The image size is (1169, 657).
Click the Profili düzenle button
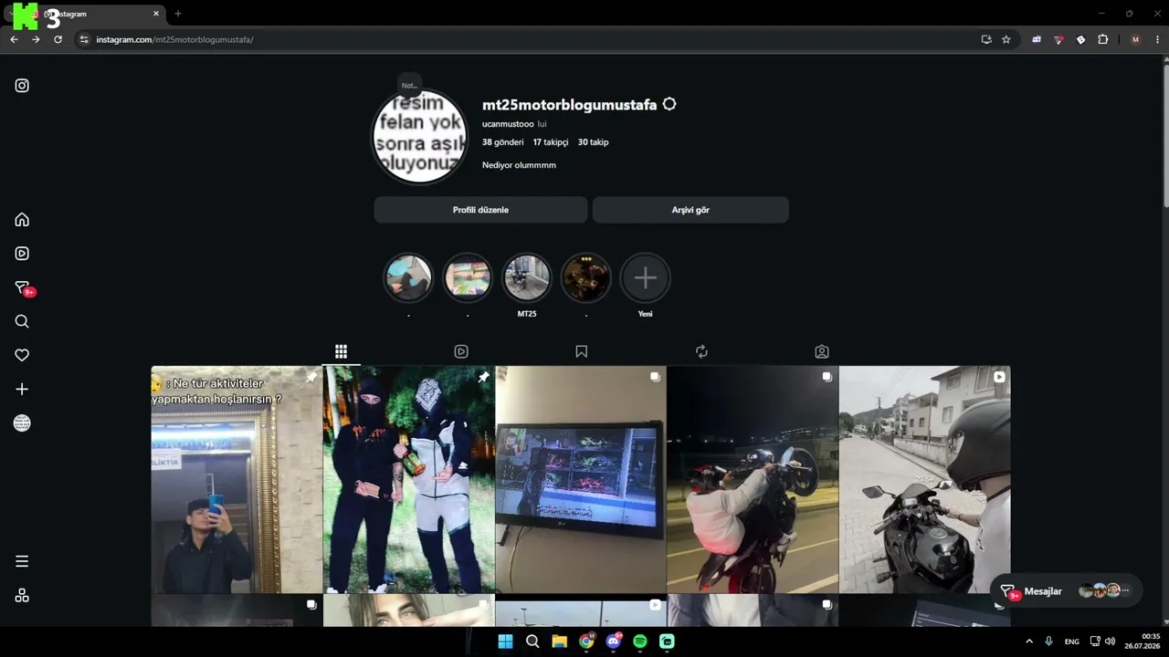click(480, 210)
